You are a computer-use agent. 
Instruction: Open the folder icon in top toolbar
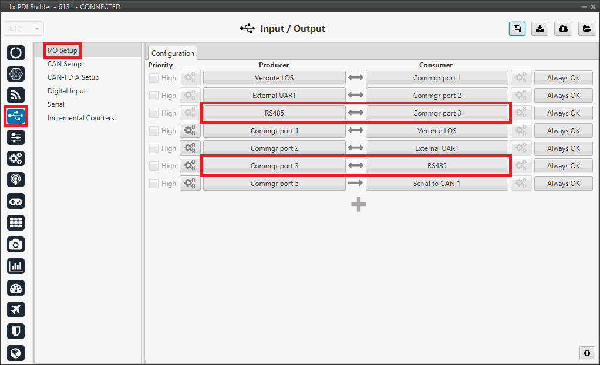pos(586,29)
